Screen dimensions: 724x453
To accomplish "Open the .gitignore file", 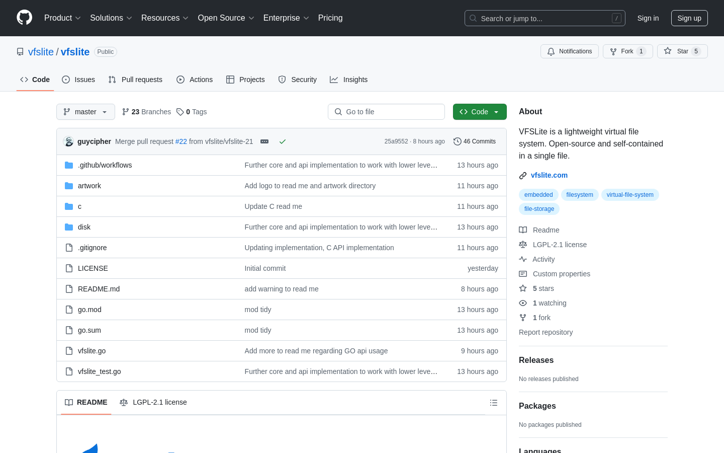I will pos(93,248).
